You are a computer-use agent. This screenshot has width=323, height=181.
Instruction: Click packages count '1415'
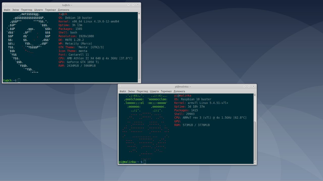[x=195, y=110]
